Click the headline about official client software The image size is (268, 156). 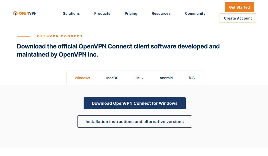(118, 50)
